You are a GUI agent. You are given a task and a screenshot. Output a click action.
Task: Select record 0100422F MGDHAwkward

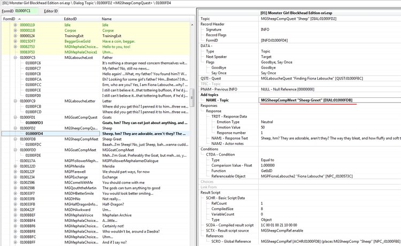pyautogui.click(x=96, y=210)
